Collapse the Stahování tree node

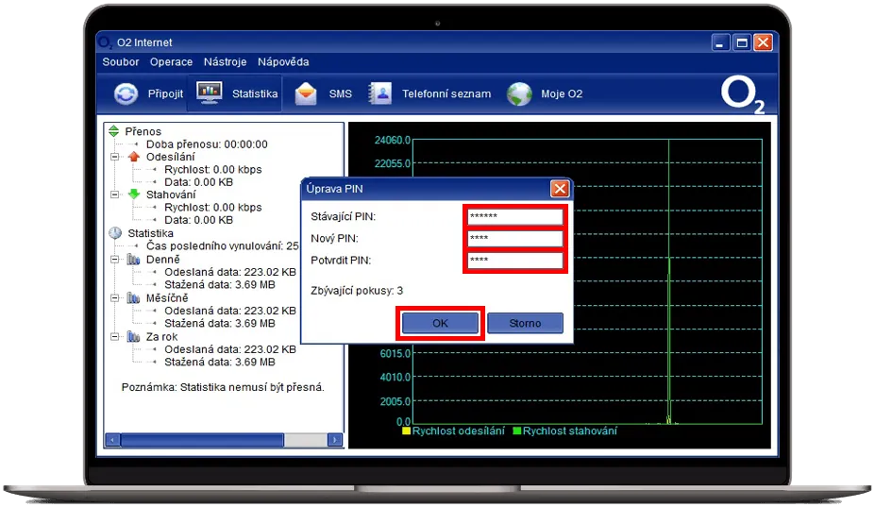(x=115, y=194)
